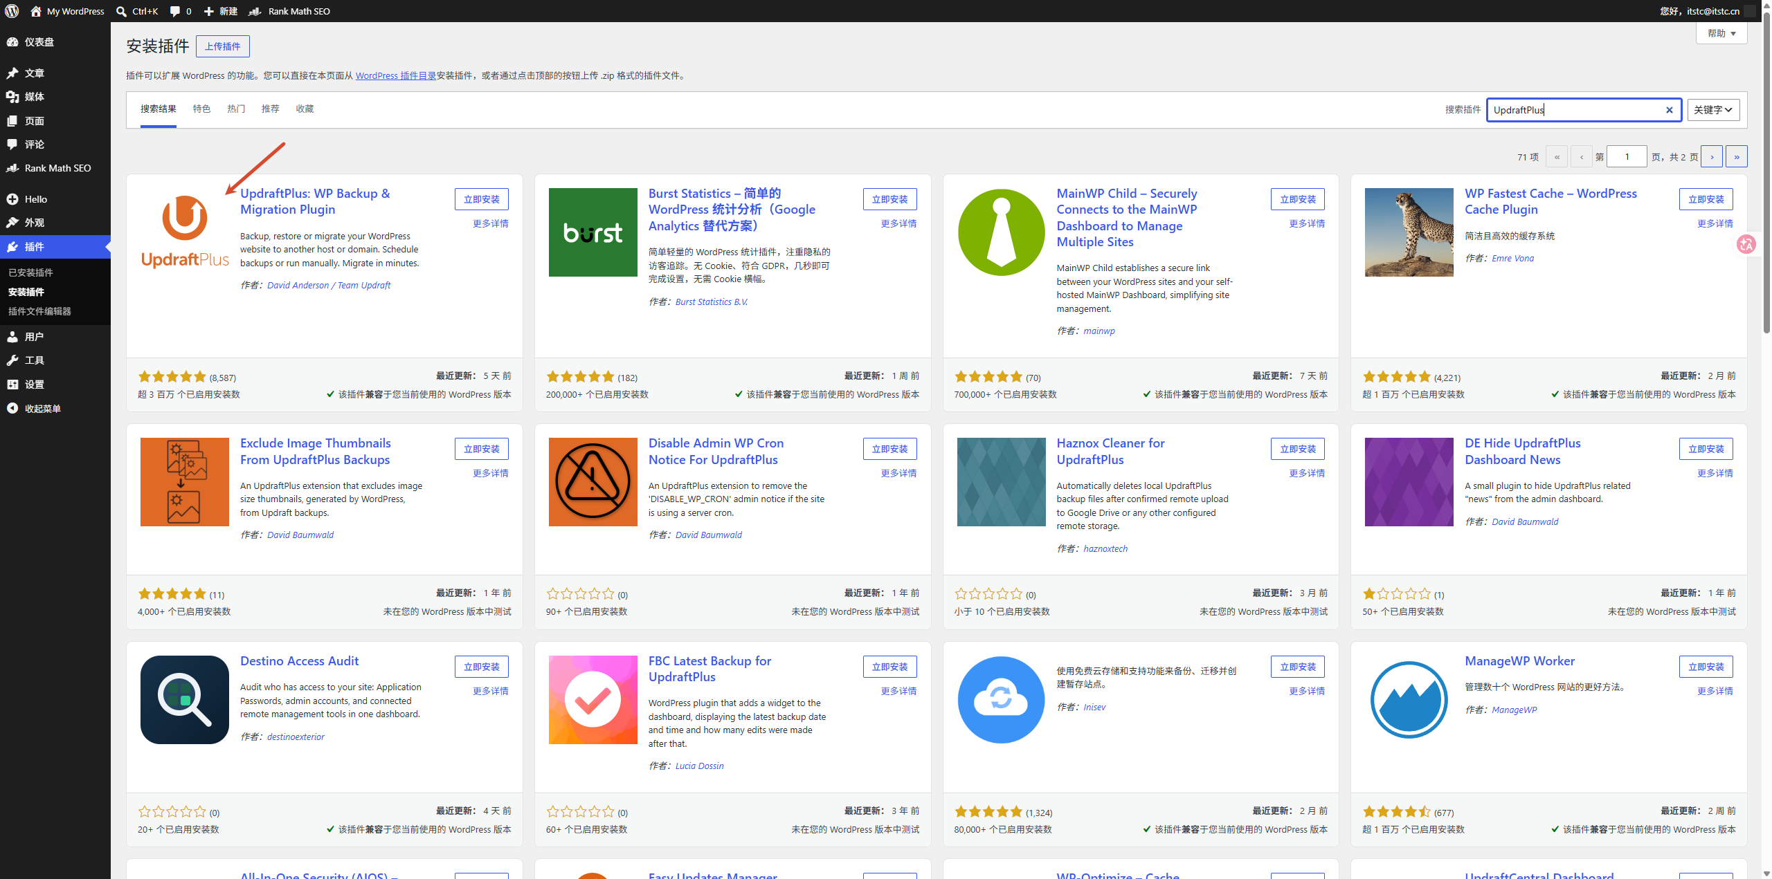Open the Ctrl+K search icon

[x=121, y=11]
